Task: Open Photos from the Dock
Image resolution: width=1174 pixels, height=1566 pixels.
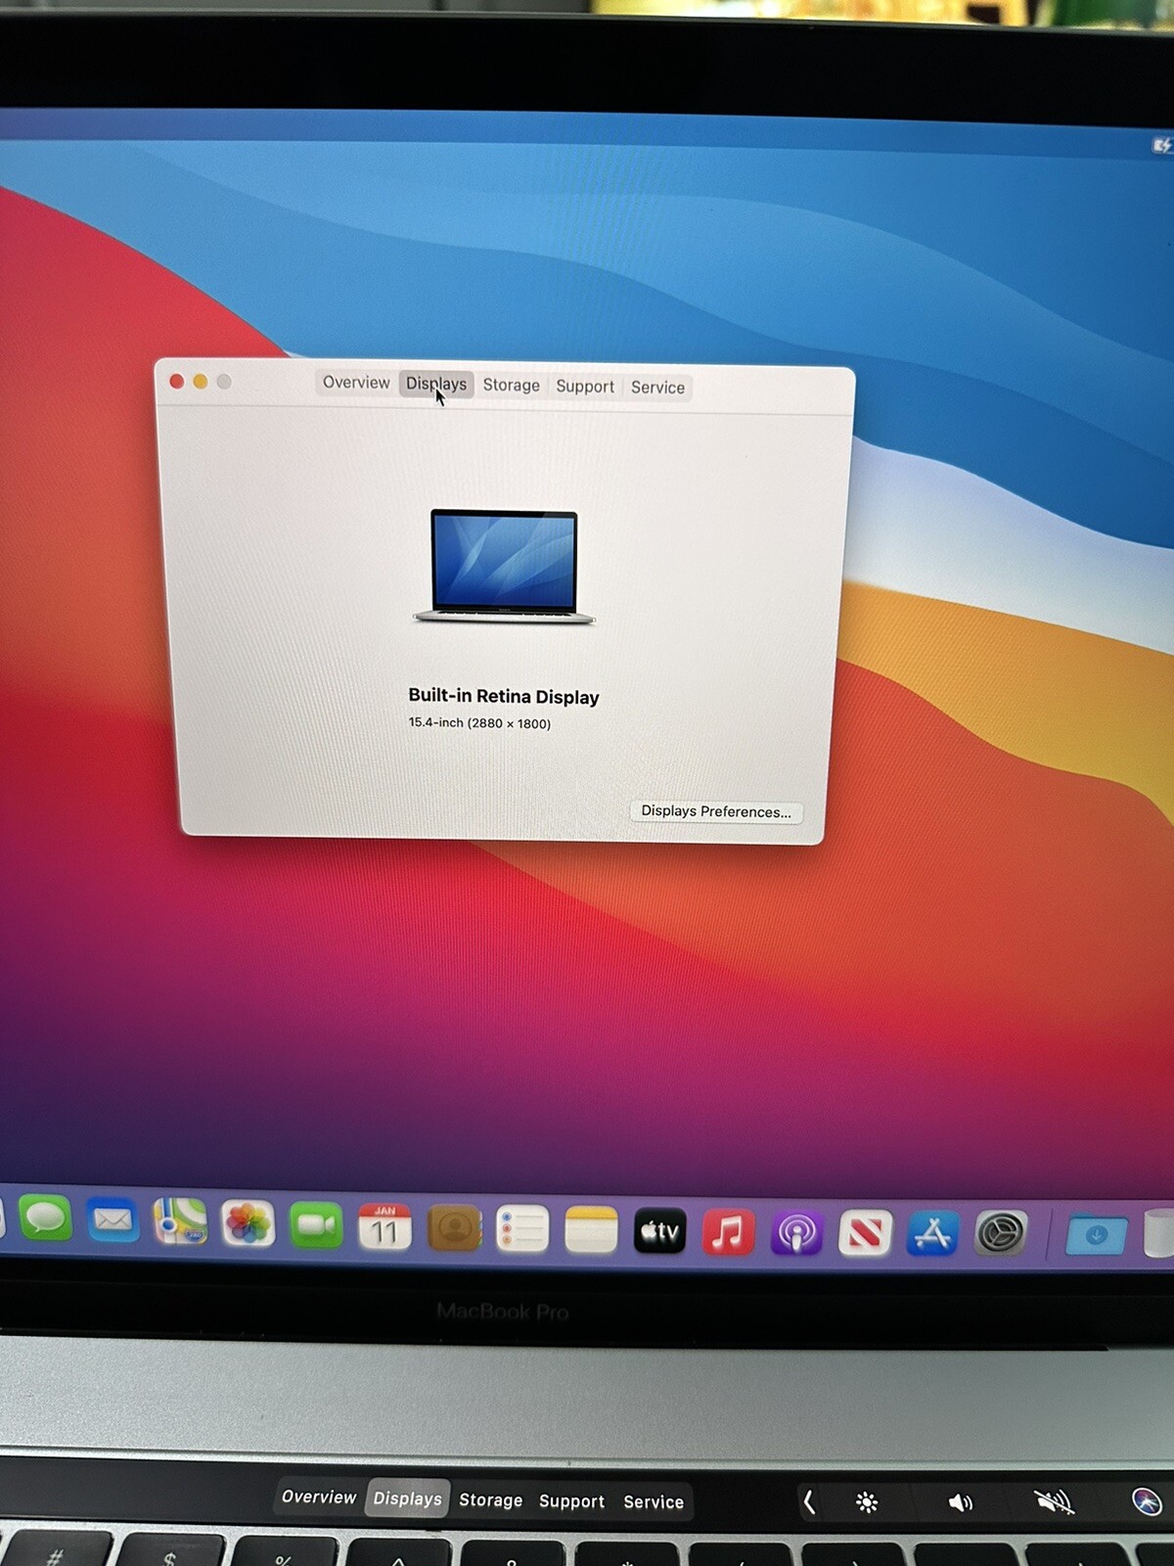Action: [x=248, y=1223]
